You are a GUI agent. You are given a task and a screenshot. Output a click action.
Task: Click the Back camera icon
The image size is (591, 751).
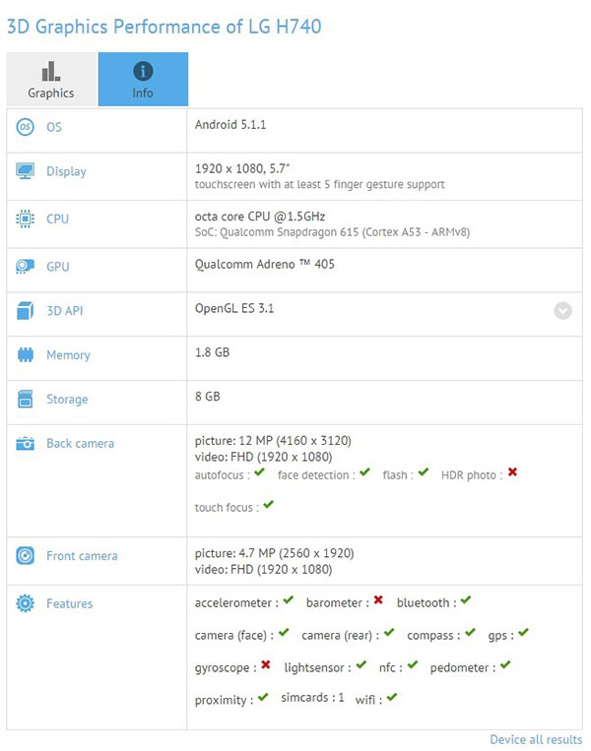coord(25,444)
